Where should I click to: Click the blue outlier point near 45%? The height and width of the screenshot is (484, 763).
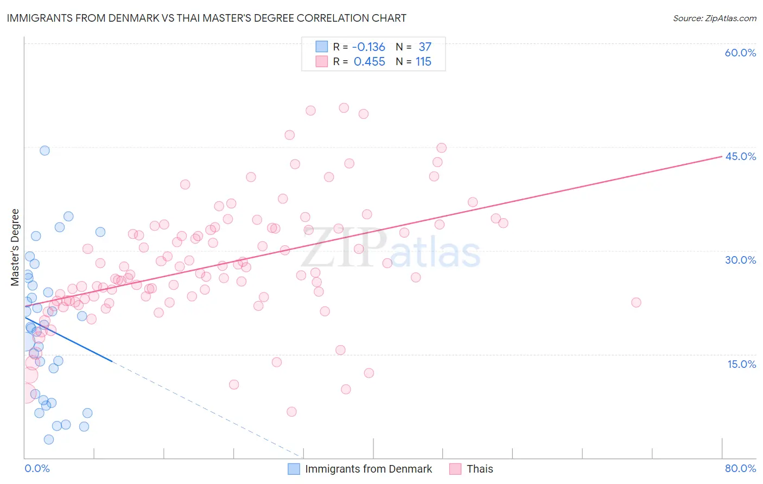(x=44, y=150)
